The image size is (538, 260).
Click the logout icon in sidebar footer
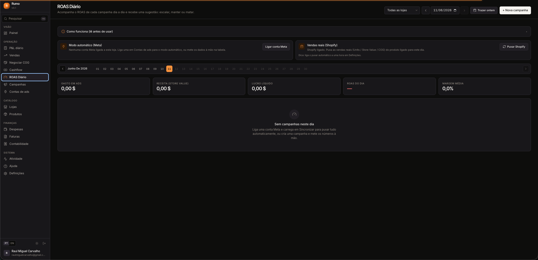click(44, 243)
